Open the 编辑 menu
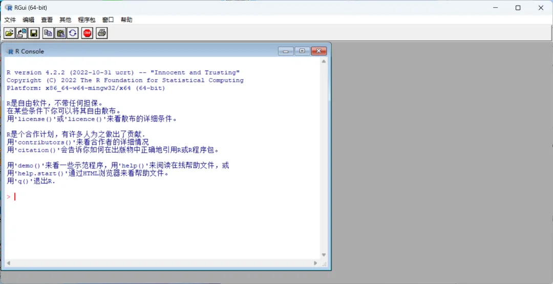The image size is (553, 284). 29,20
